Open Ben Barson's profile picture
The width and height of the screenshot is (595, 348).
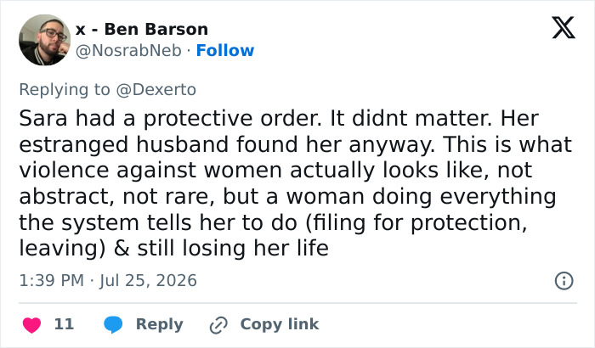45,40
